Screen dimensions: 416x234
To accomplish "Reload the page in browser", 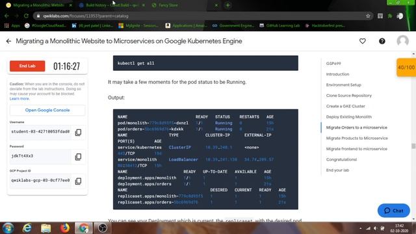I will [26, 16].
